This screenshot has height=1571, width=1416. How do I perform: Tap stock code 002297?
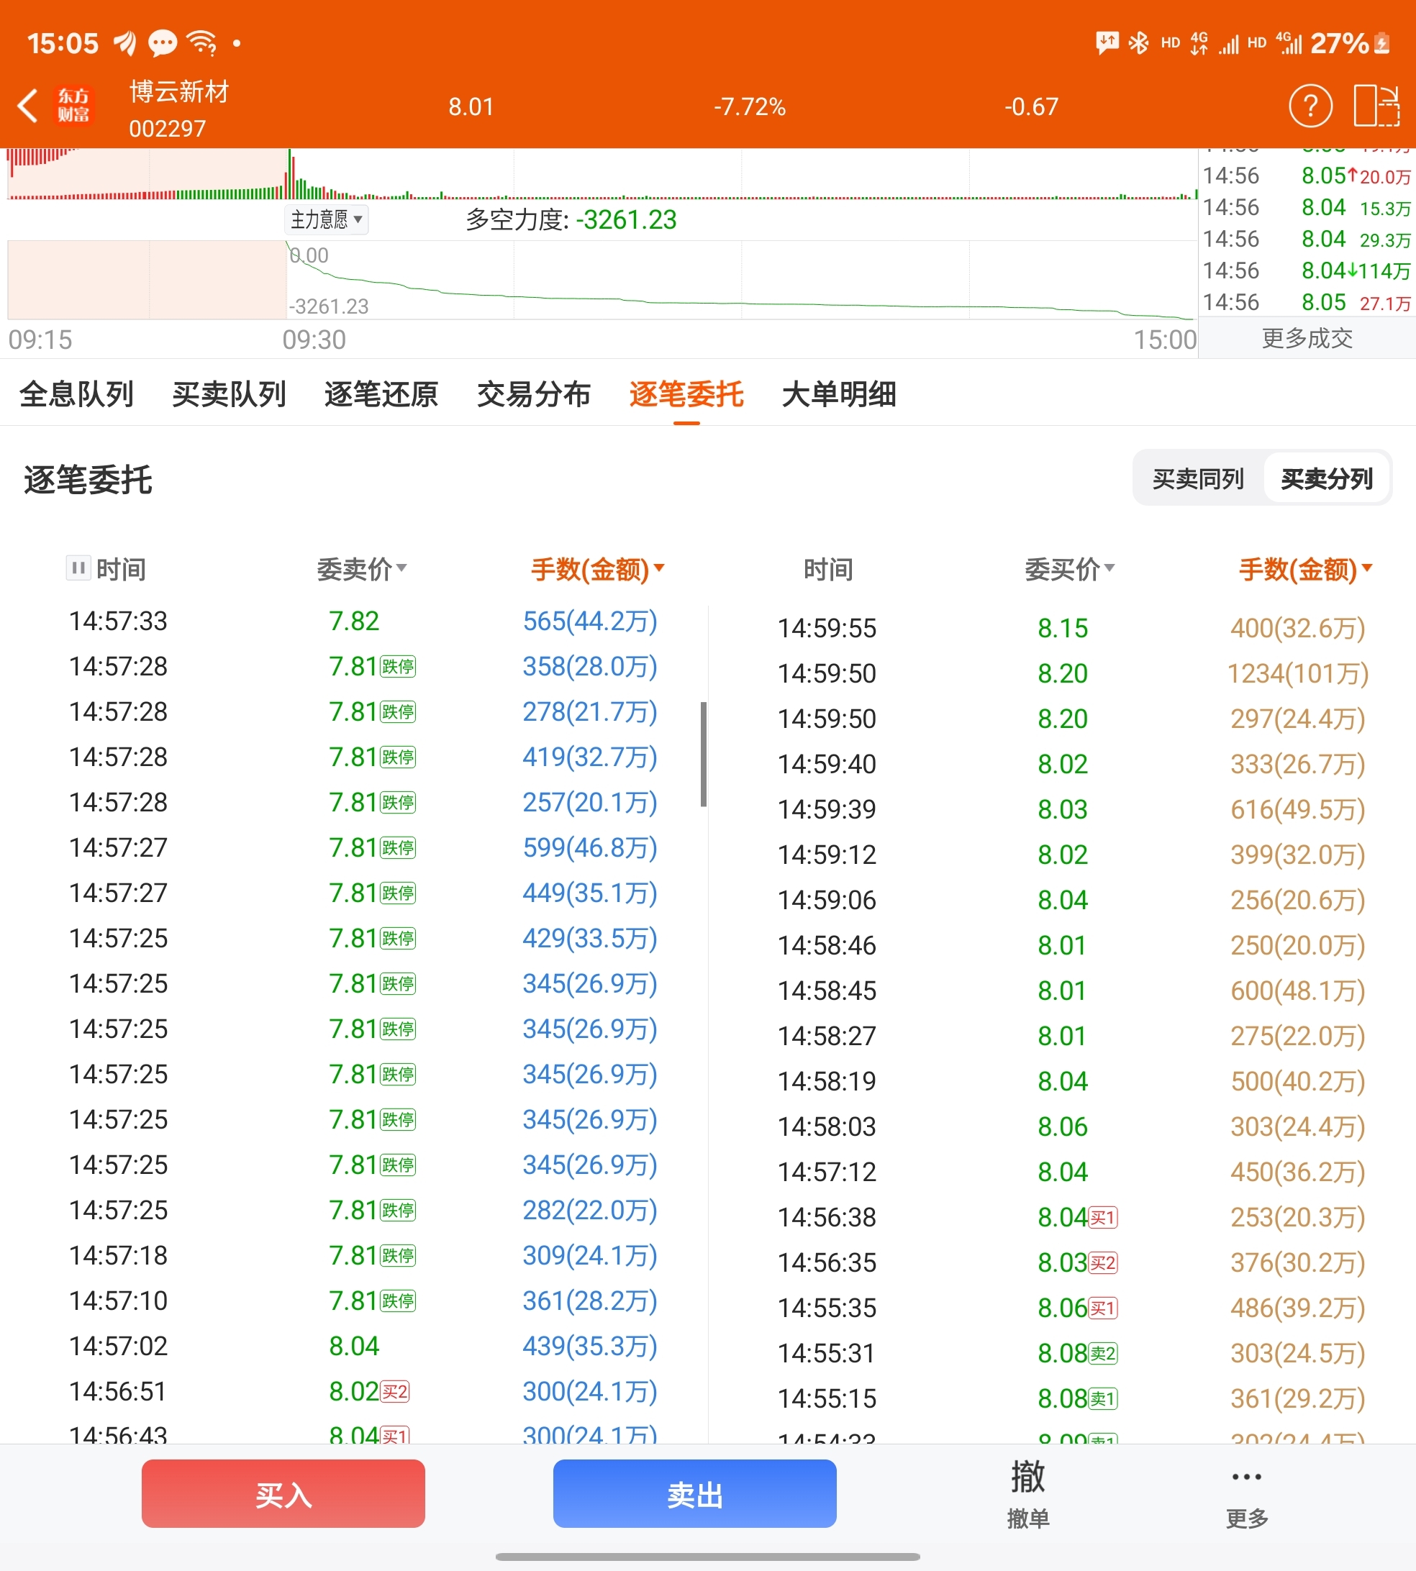(x=167, y=128)
